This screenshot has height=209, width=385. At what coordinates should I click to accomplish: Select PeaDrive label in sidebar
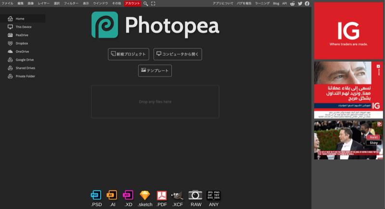(22, 35)
